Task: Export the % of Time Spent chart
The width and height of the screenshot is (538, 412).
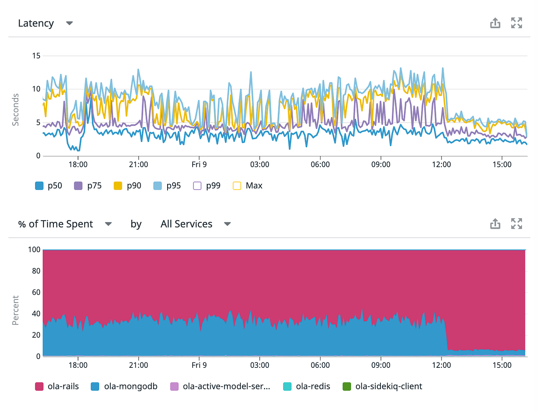Action: (x=495, y=223)
